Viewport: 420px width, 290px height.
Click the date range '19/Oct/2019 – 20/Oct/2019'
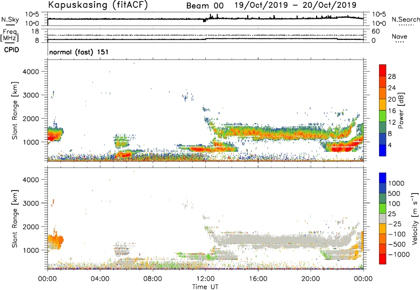pyautogui.click(x=296, y=5)
